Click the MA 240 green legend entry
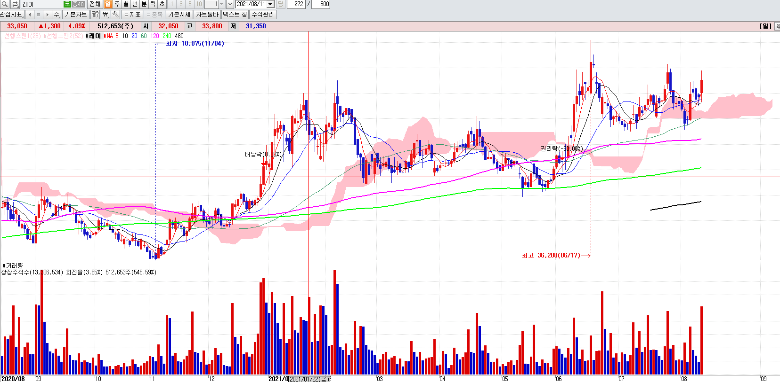 (x=167, y=36)
